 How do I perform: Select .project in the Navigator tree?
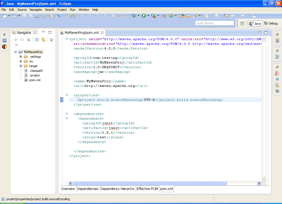34,75
